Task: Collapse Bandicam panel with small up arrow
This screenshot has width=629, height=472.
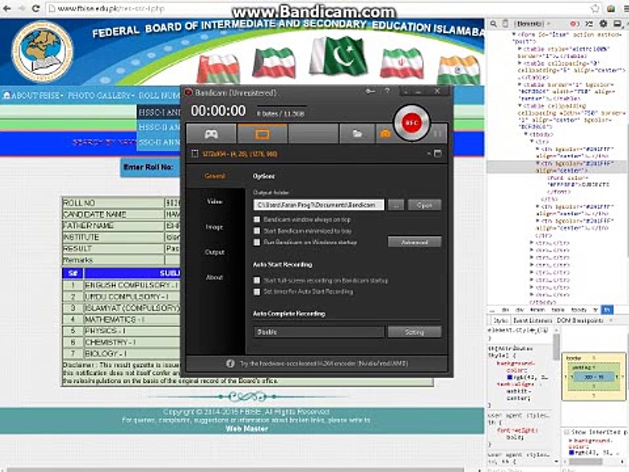Action: point(429,153)
